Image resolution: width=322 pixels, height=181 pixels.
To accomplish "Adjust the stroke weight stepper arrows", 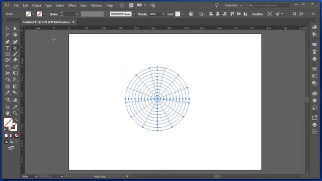I will point(61,14).
